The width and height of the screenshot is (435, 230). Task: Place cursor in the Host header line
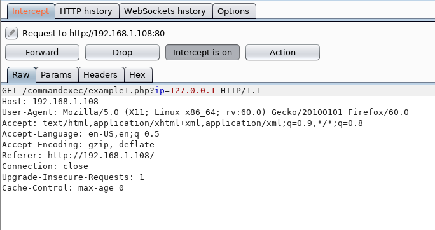(x=50, y=102)
